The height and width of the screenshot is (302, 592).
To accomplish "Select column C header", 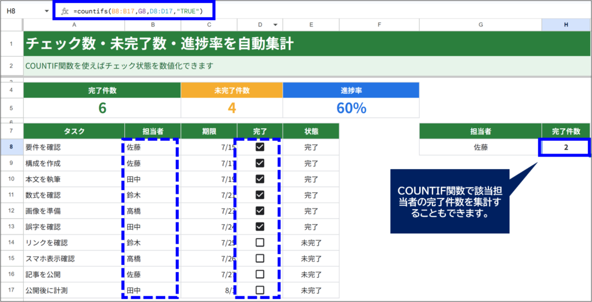I will pyautogui.click(x=209, y=24).
